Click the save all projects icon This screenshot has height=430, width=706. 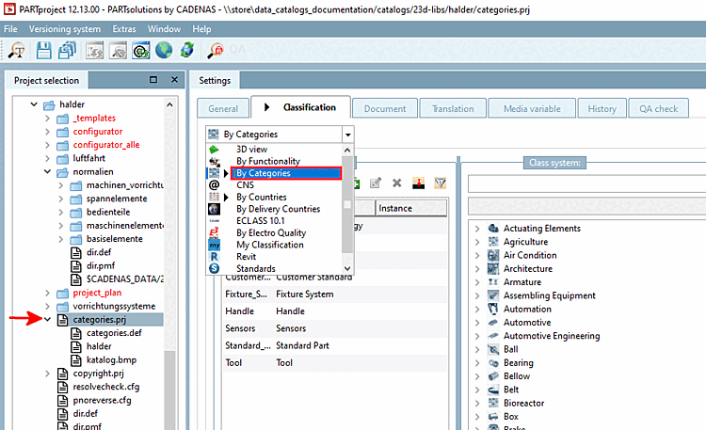point(67,50)
